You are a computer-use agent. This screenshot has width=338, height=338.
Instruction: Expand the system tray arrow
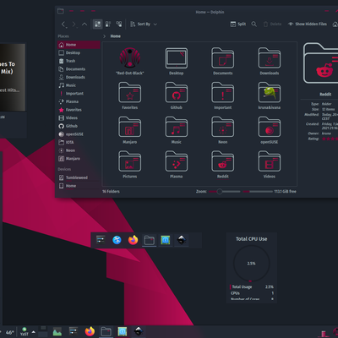pos(34,332)
